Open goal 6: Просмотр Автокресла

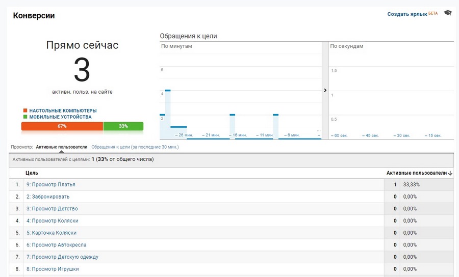57,245
